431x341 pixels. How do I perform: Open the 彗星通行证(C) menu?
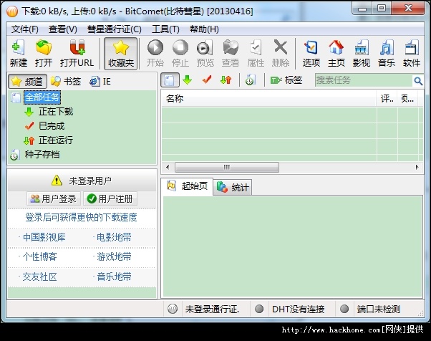pyautogui.click(x=115, y=29)
